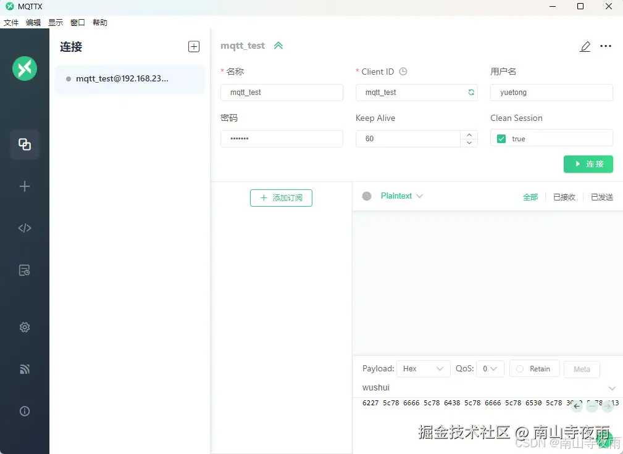Open the QoS dropdown
The height and width of the screenshot is (454, 623).
490,368
